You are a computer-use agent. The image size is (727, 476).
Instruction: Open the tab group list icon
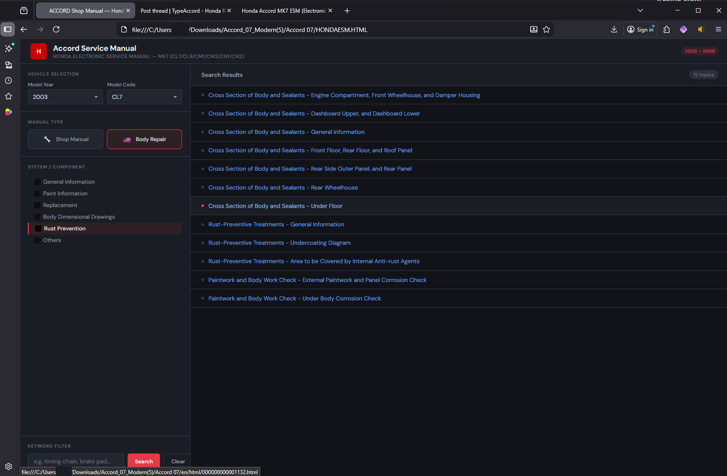(24, 11)
